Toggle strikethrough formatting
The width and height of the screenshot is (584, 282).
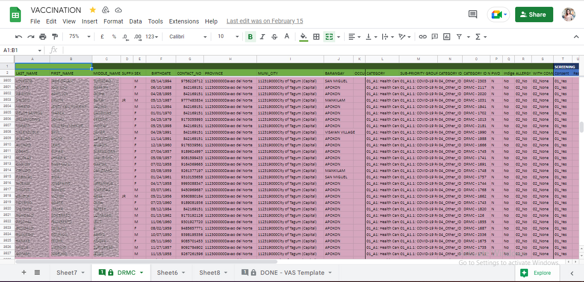(x=274, y=37)
